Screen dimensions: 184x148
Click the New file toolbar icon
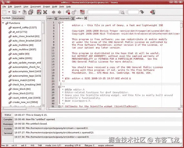tap(4, 12)
